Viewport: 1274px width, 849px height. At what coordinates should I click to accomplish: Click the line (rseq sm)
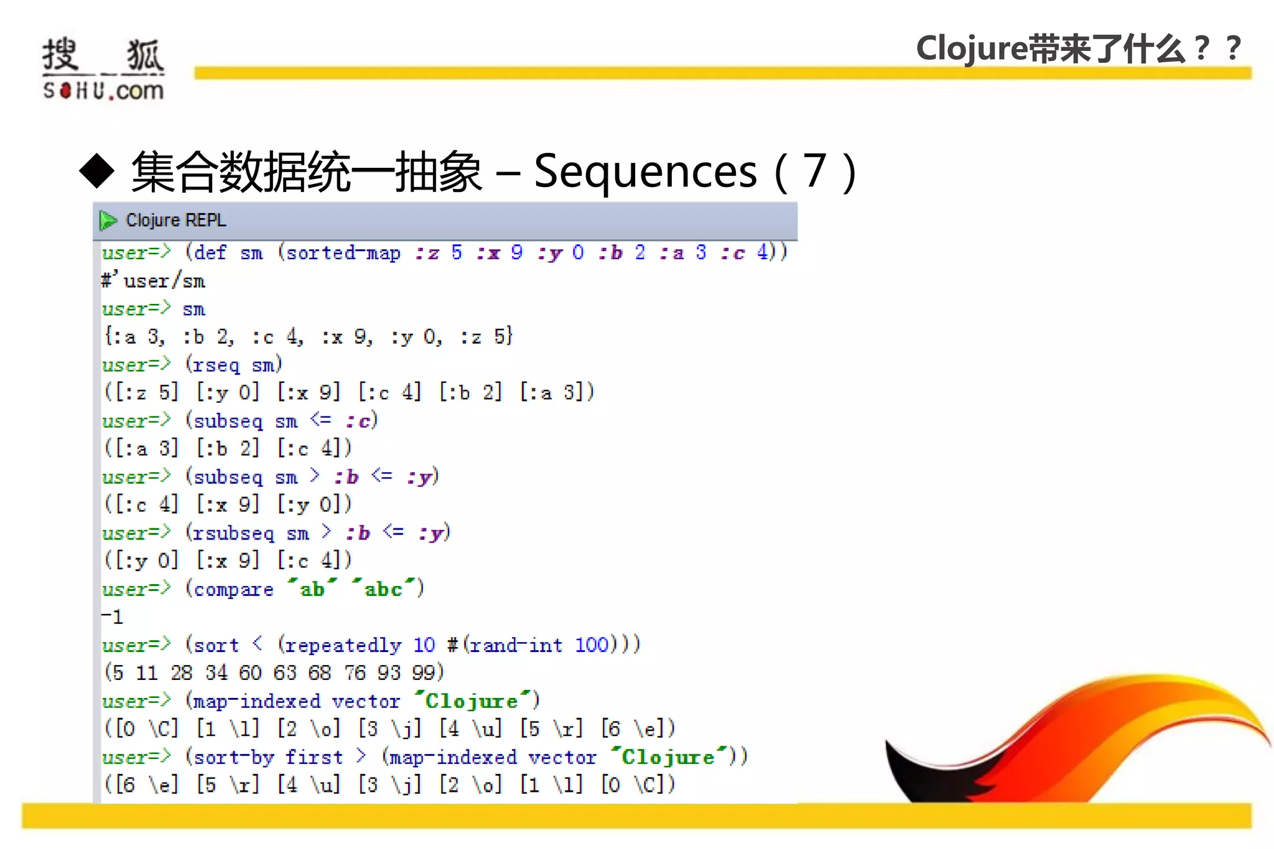[192, 364]
